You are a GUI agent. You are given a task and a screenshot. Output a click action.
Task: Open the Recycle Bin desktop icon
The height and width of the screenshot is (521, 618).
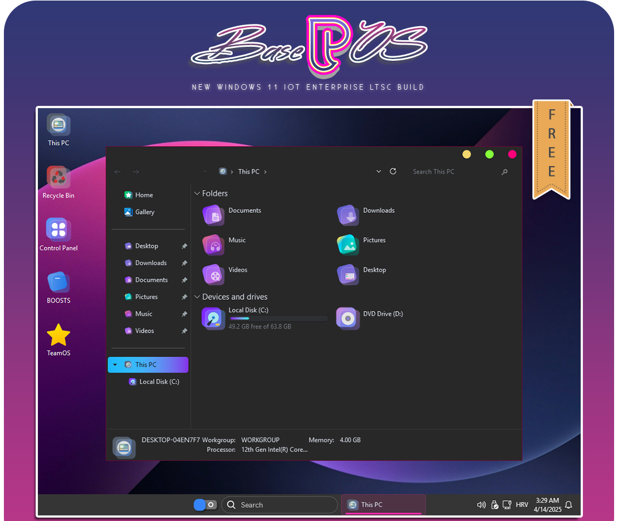[58, 177]
